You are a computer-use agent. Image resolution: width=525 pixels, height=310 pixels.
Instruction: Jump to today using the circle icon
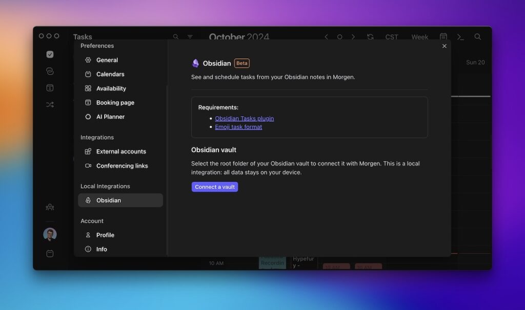340,37
